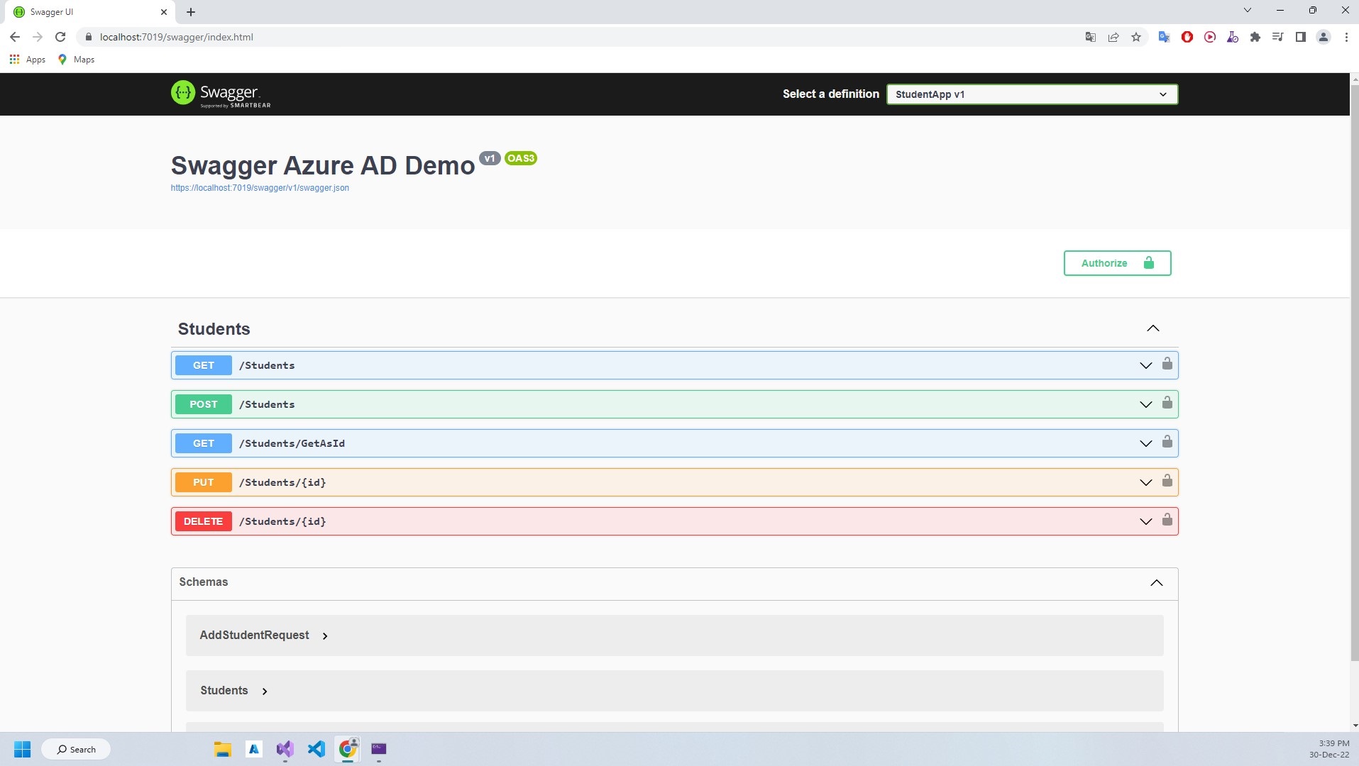Open Visual Studio from taskbar

tap(285, 749)
